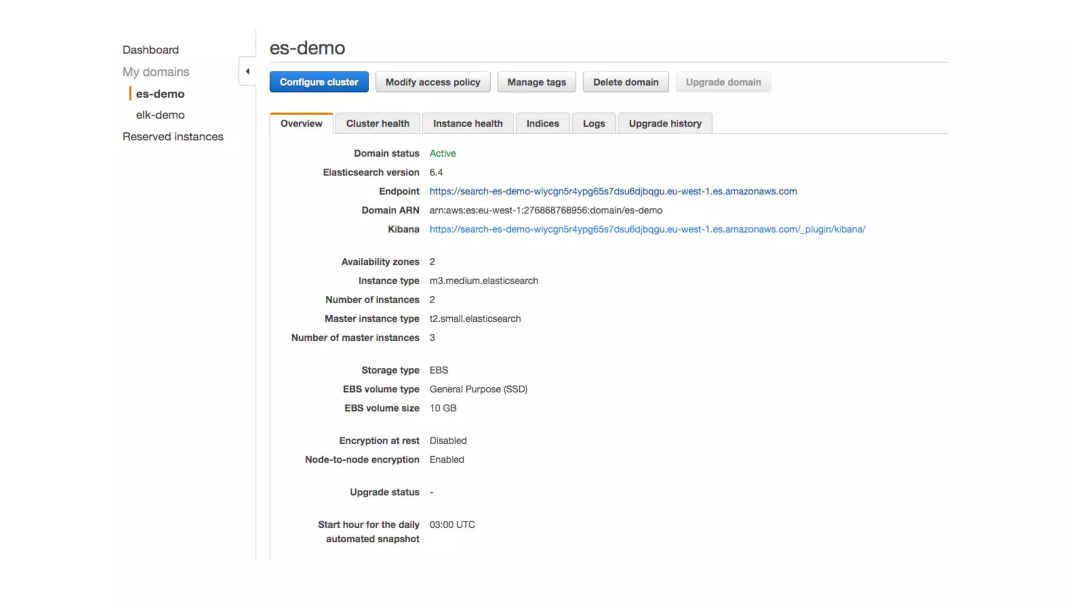The image size is (1071, 602).
Task: Click the Upgrade domain button
Action: click(723, 82)
